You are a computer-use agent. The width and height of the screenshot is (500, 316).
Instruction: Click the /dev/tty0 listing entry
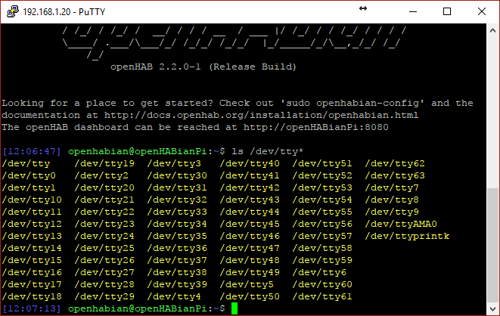click(29, 175)
